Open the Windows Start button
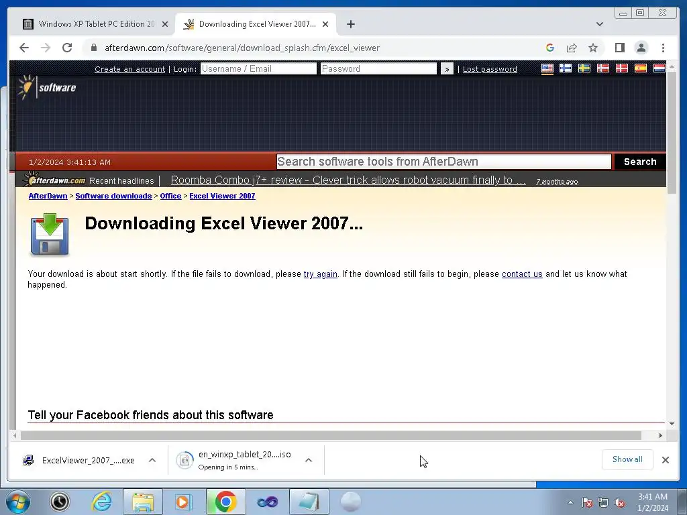The height and width of the screenshot is (515, 687). coord(18,502)
